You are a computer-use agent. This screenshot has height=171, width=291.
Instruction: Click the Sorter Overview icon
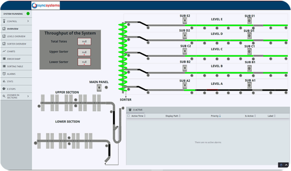pyautogui.click(x=4, y=44)
